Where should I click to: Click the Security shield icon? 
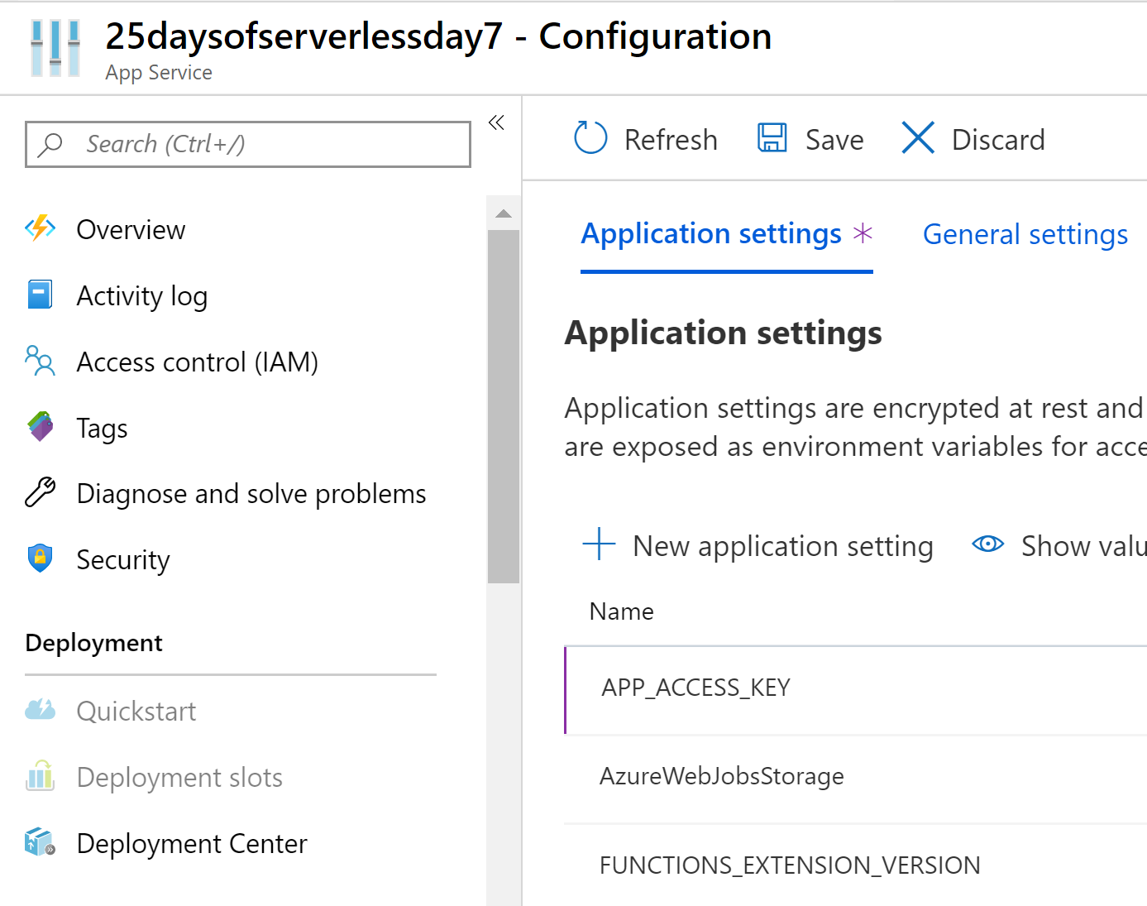point(40,559)
